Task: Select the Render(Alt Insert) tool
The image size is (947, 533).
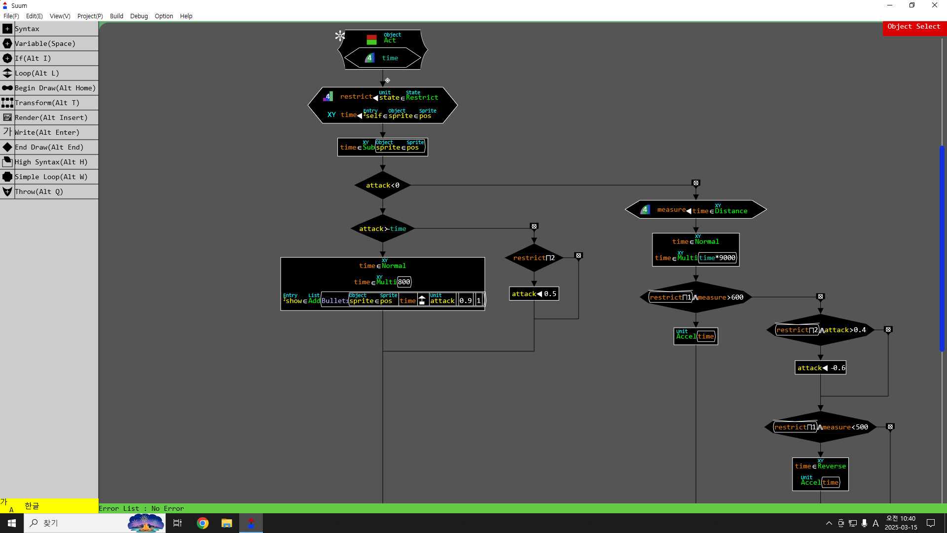Action: pyautogui.click(x=51, y=117)
